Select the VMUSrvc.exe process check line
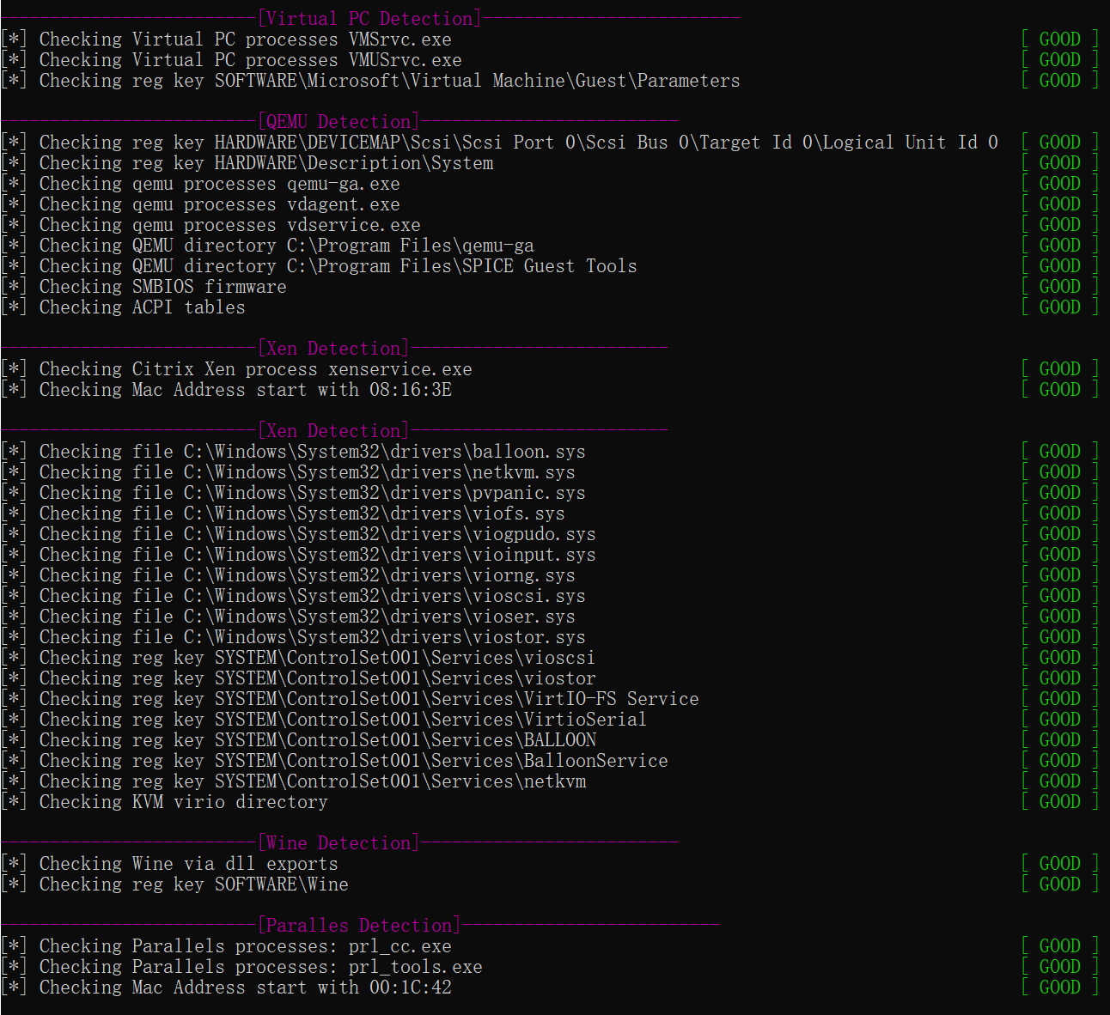Screen dimensions: 1110x1015 (x=231, y=60)
